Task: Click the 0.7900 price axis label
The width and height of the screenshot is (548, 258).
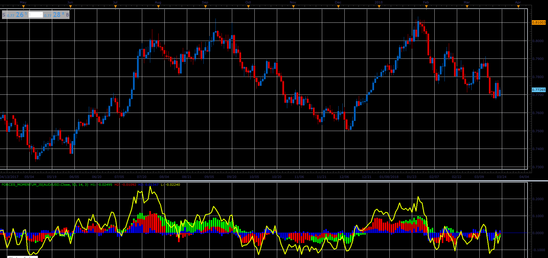Action: point(538,59)
